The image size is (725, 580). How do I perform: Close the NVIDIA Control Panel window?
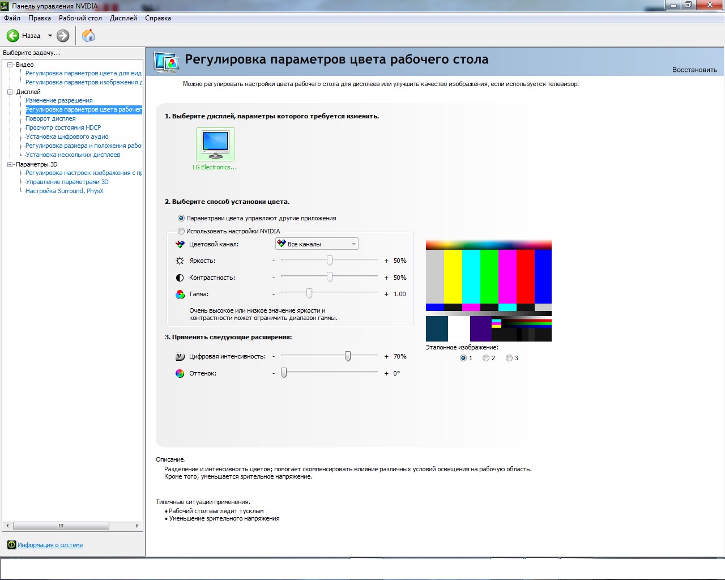pos(709,5)
